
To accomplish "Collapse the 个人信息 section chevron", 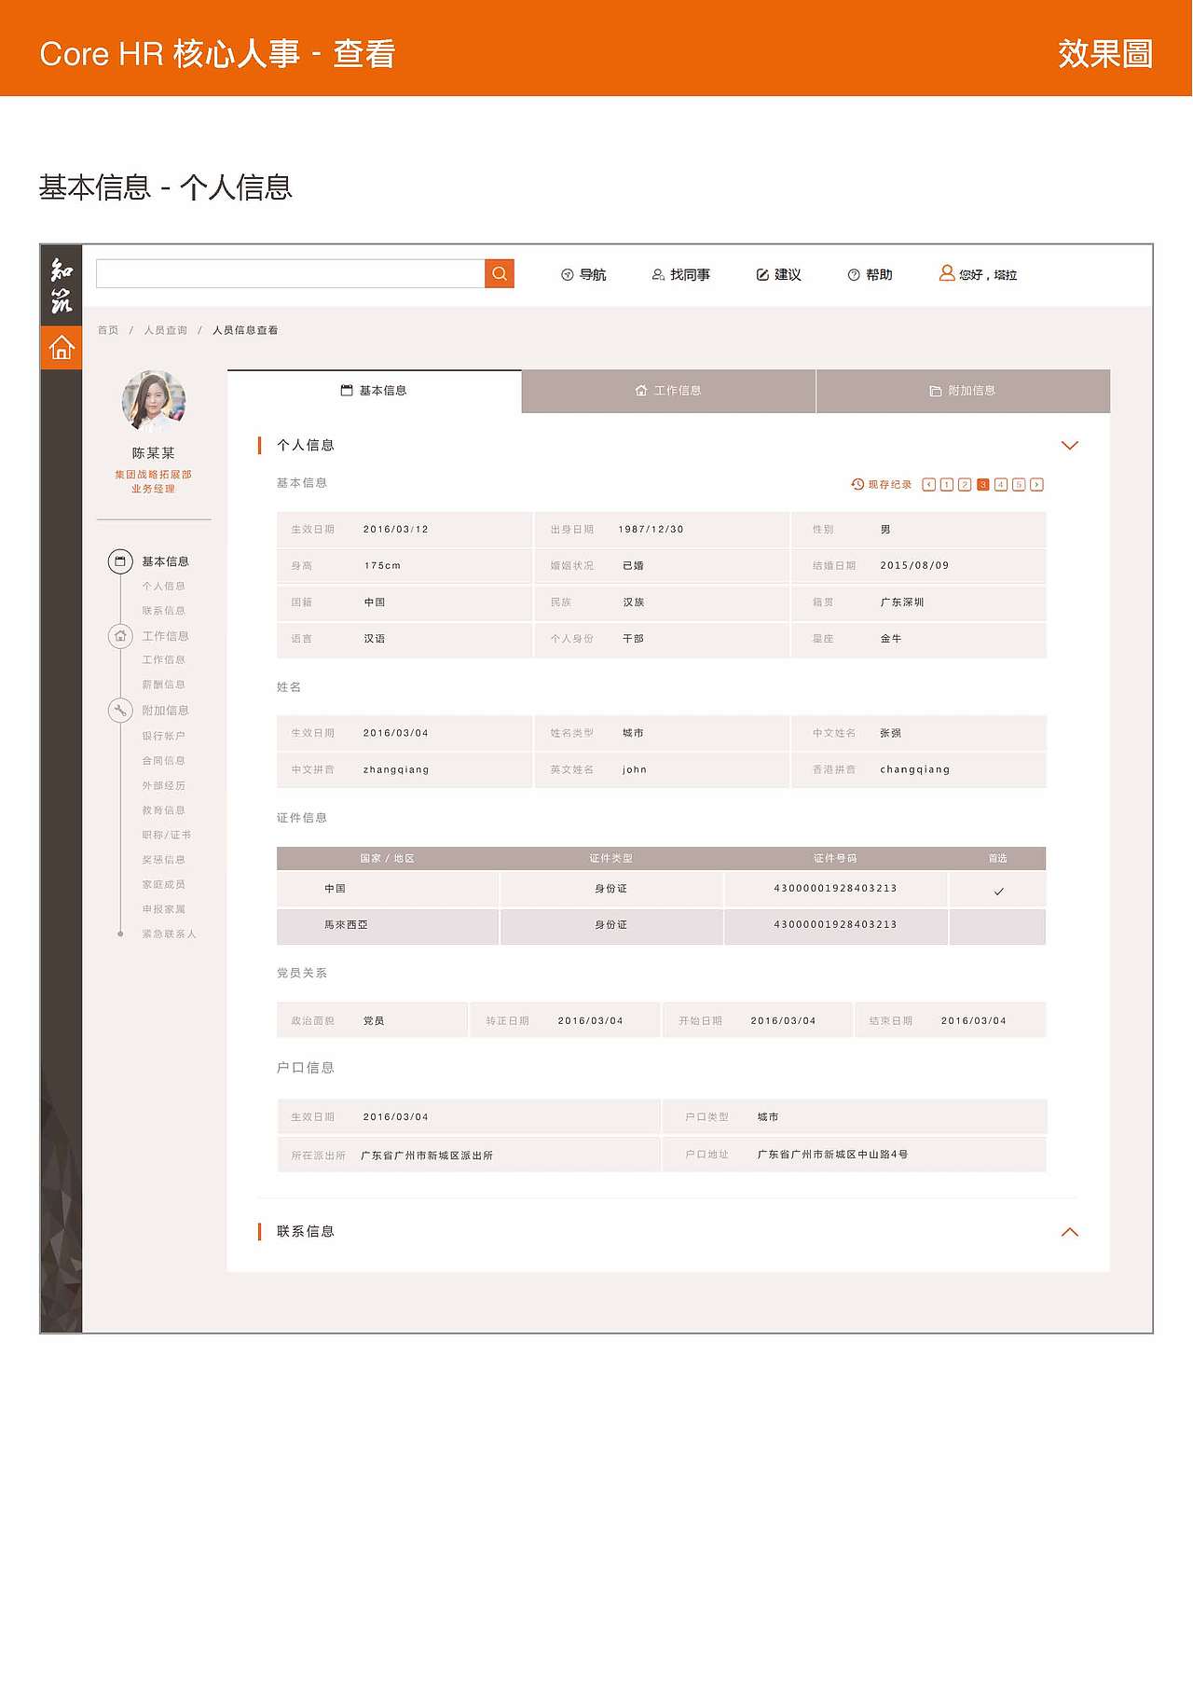I will pyautogui.click(x=1070, y=446).
